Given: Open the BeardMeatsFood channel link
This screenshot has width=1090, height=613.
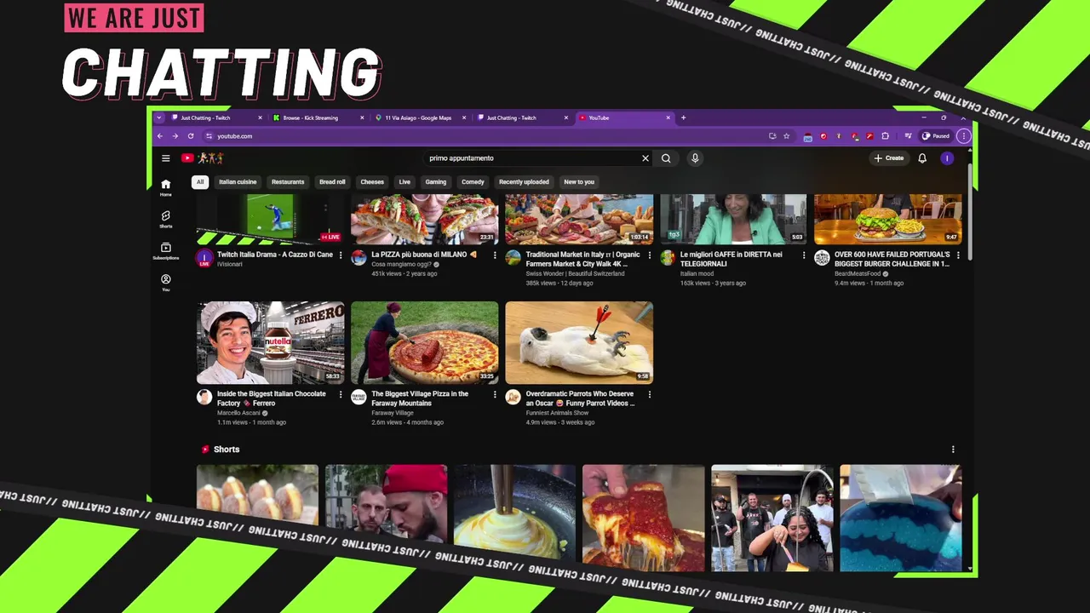Looking at the screenshot, I should 858,274.
